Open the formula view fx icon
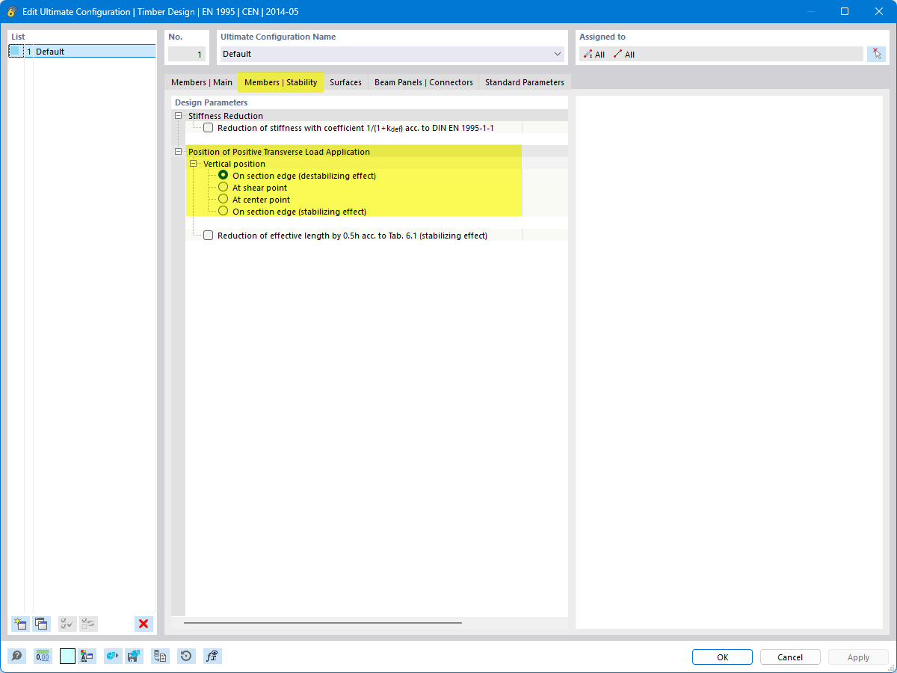 click(x=212, y=657)
